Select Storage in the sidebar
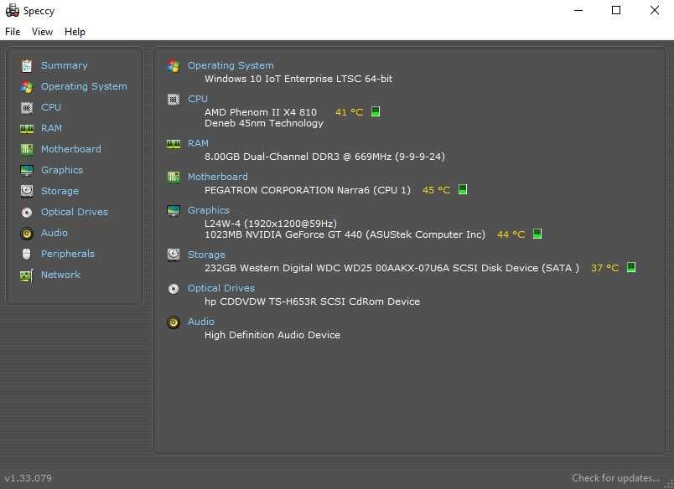 60,191
